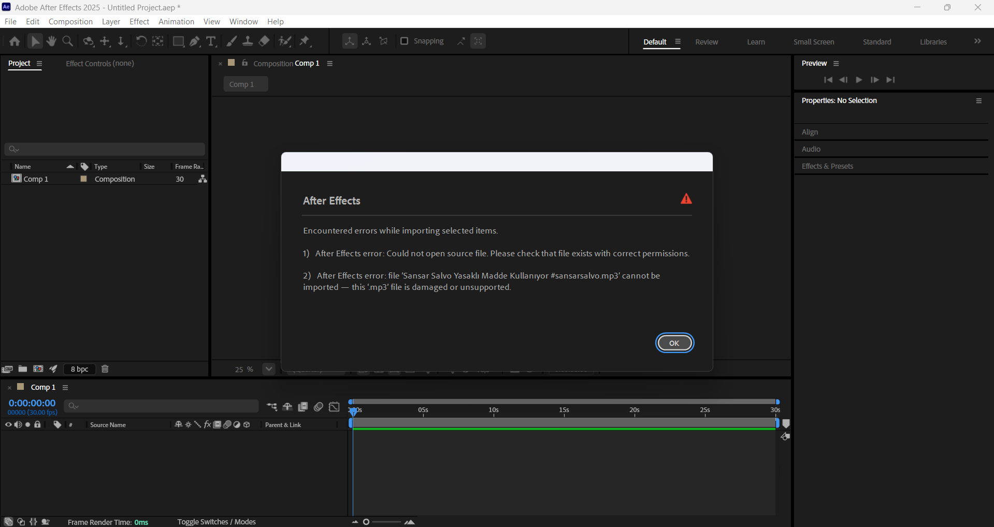Select the Pan camera tool
The width and height of the screenshot is (994, 527).
click(105, 41)
